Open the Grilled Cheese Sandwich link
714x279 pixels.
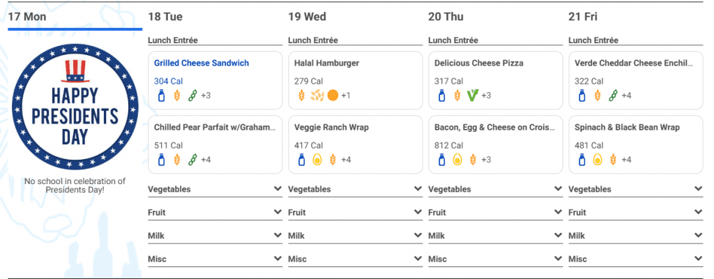pyautogui.click(x=202, y=63)
